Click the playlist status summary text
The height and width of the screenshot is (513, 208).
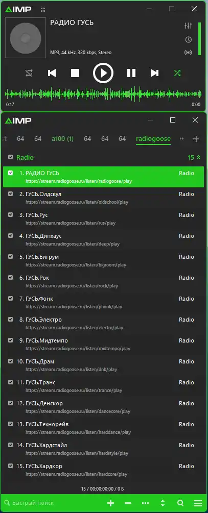pyautogui.click(x=103, y=489)
